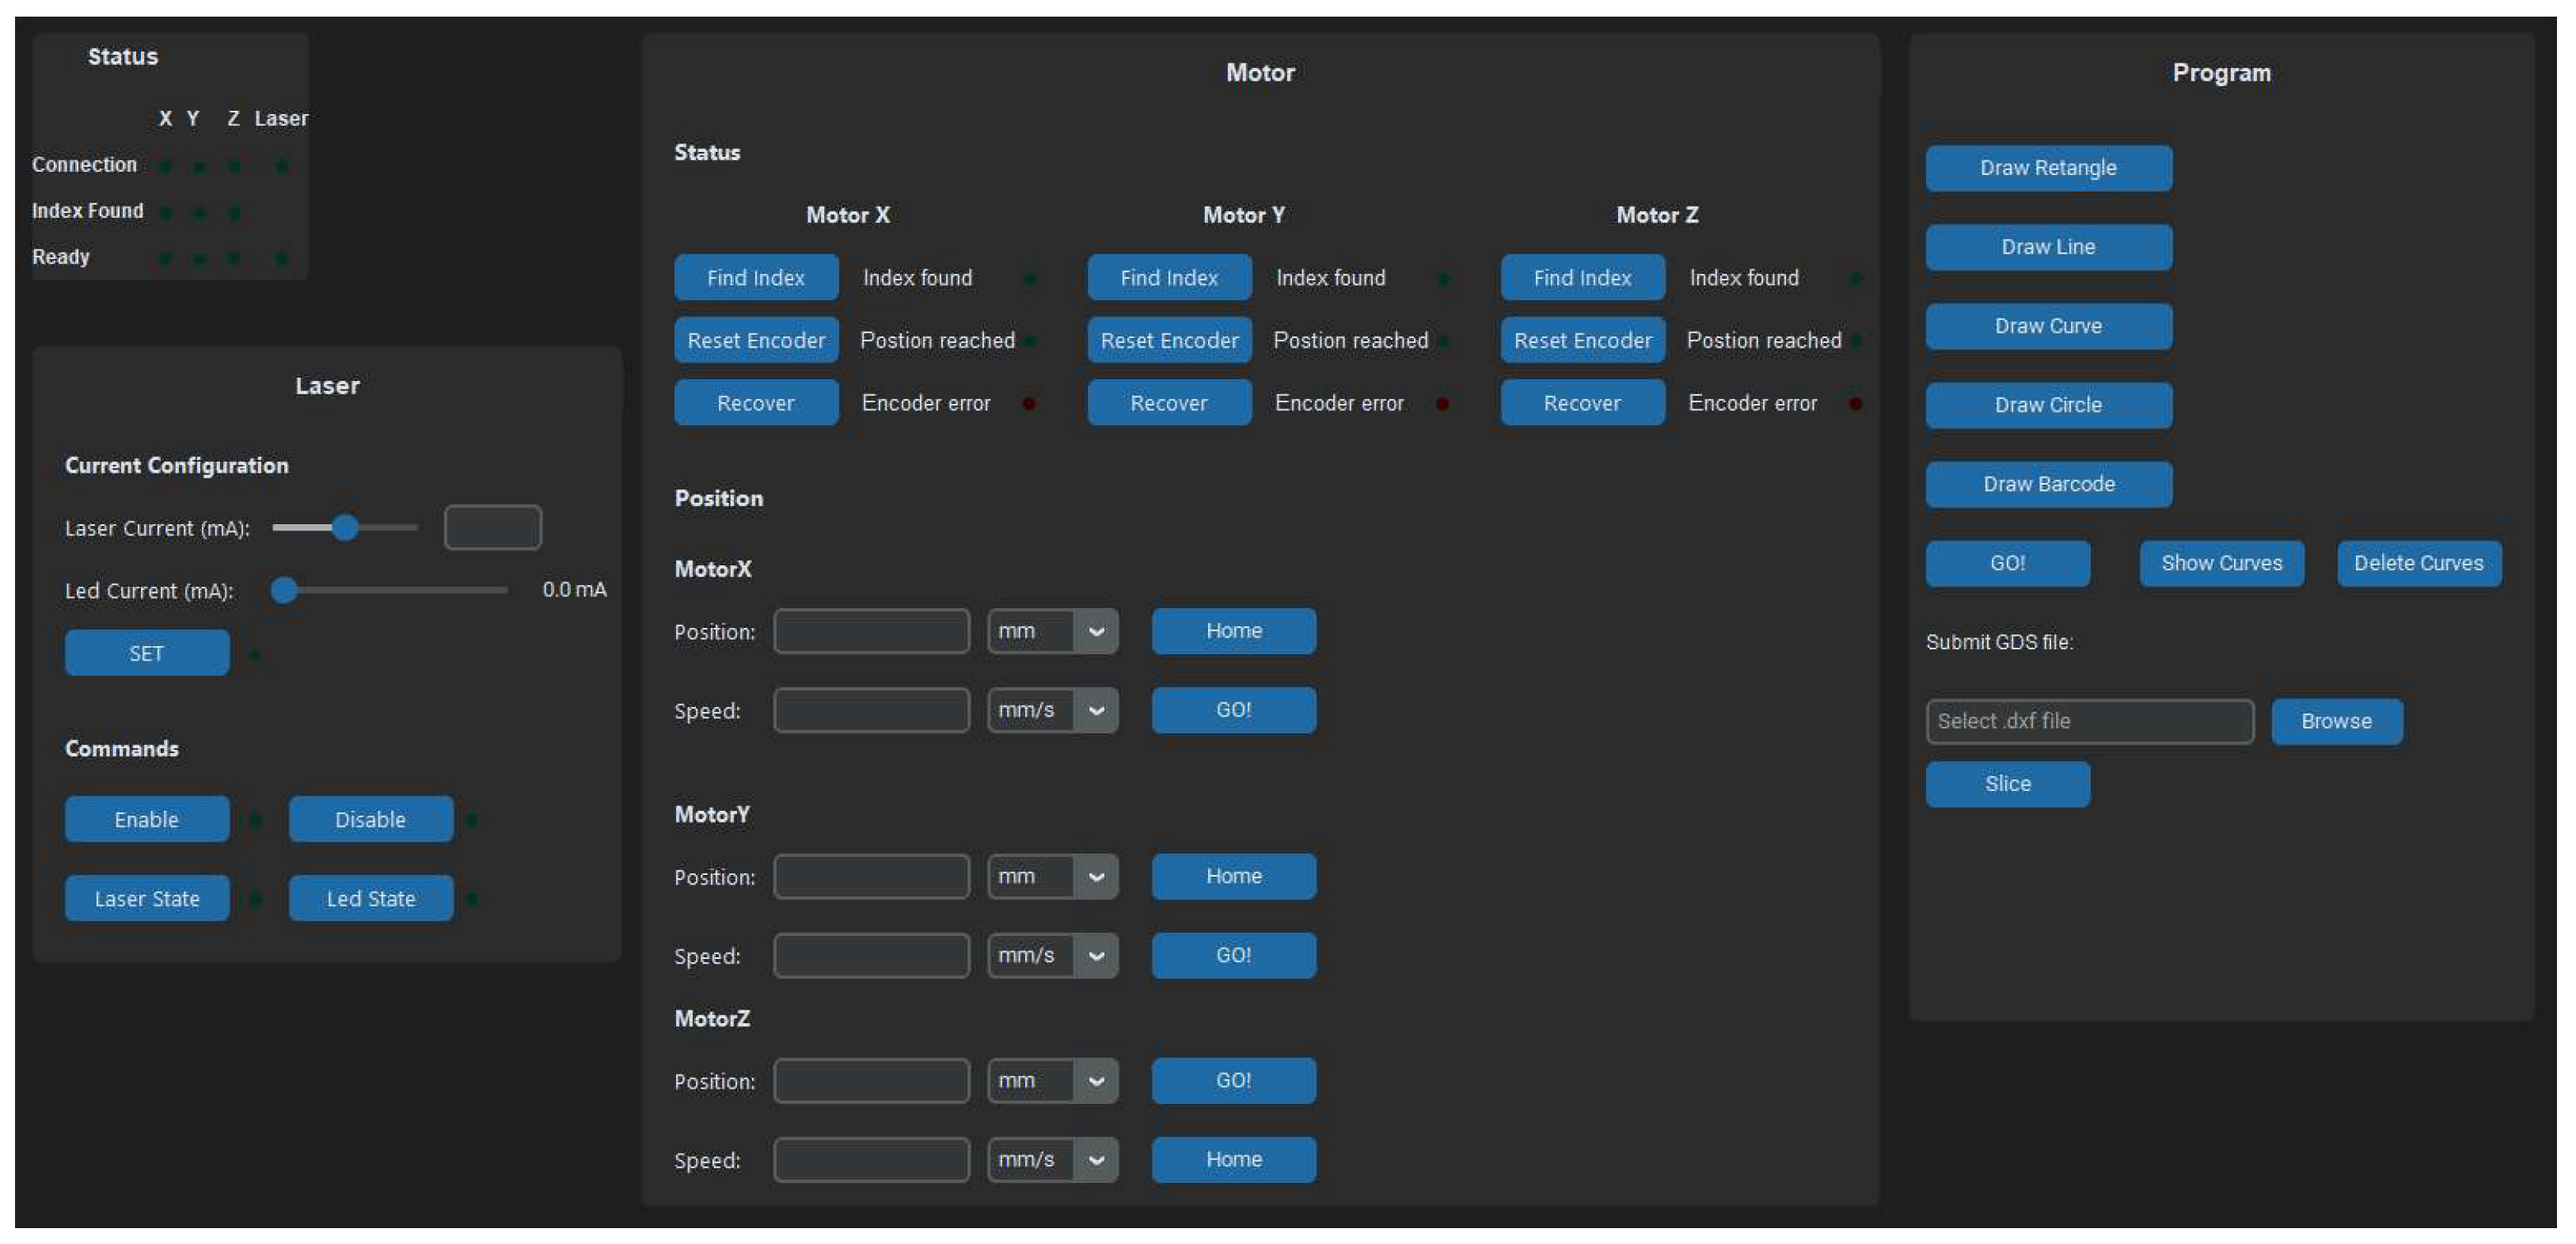The image size is (2576, 1244).
Task: Click Show Curves button
Action: (2221, 563)
